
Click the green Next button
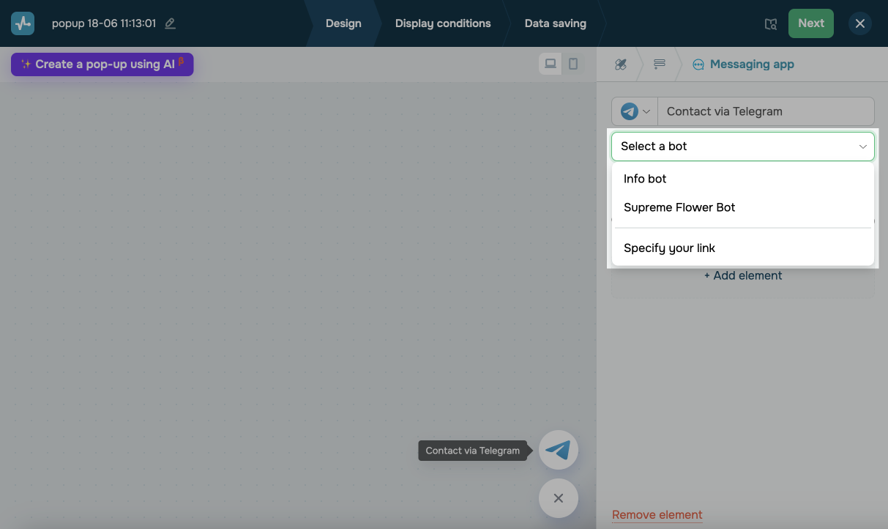pyautogui.click(x=811, y=23)
